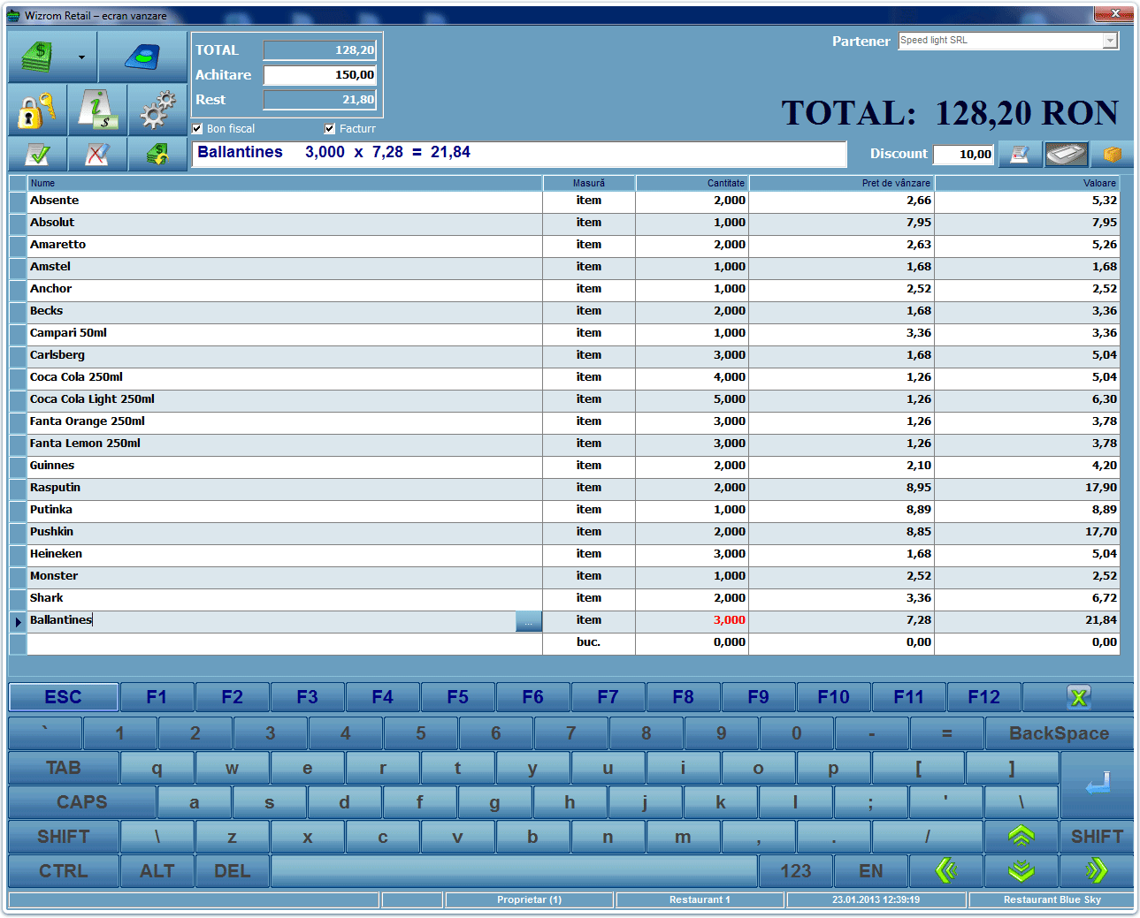Click the green double right-arrow key

tap(1097, 871)
